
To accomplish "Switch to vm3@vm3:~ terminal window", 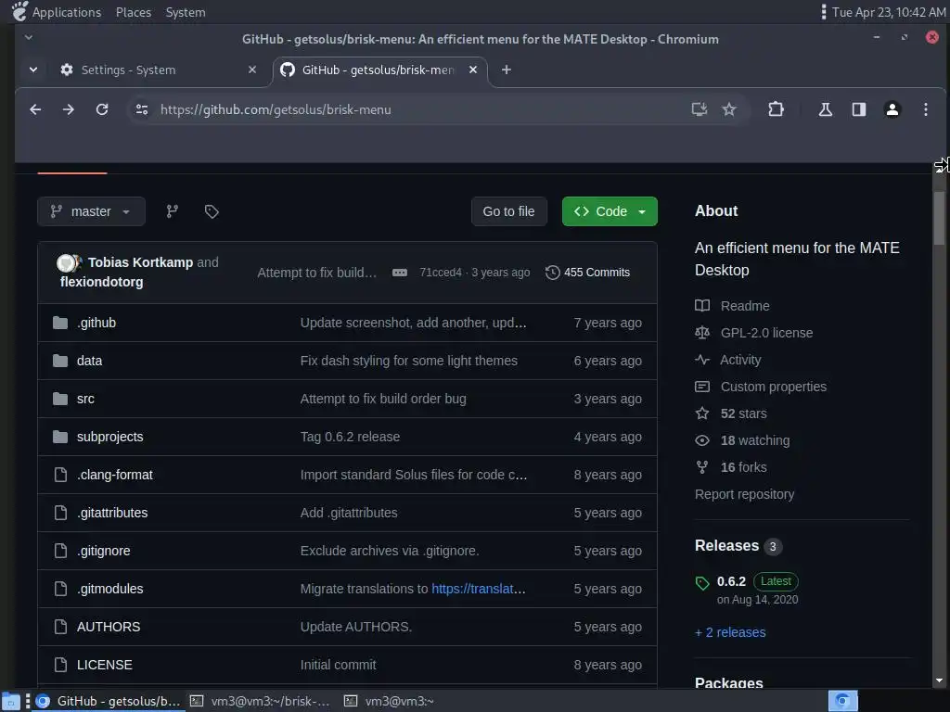I will pos(391,701).
